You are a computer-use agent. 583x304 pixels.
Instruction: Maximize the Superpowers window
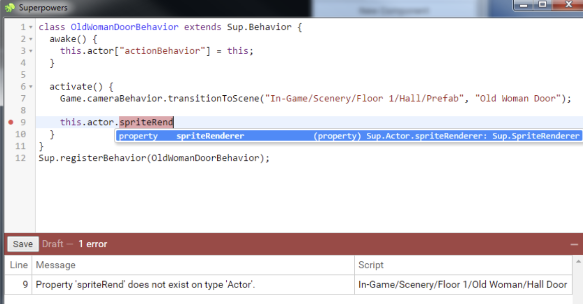[542, 5]
